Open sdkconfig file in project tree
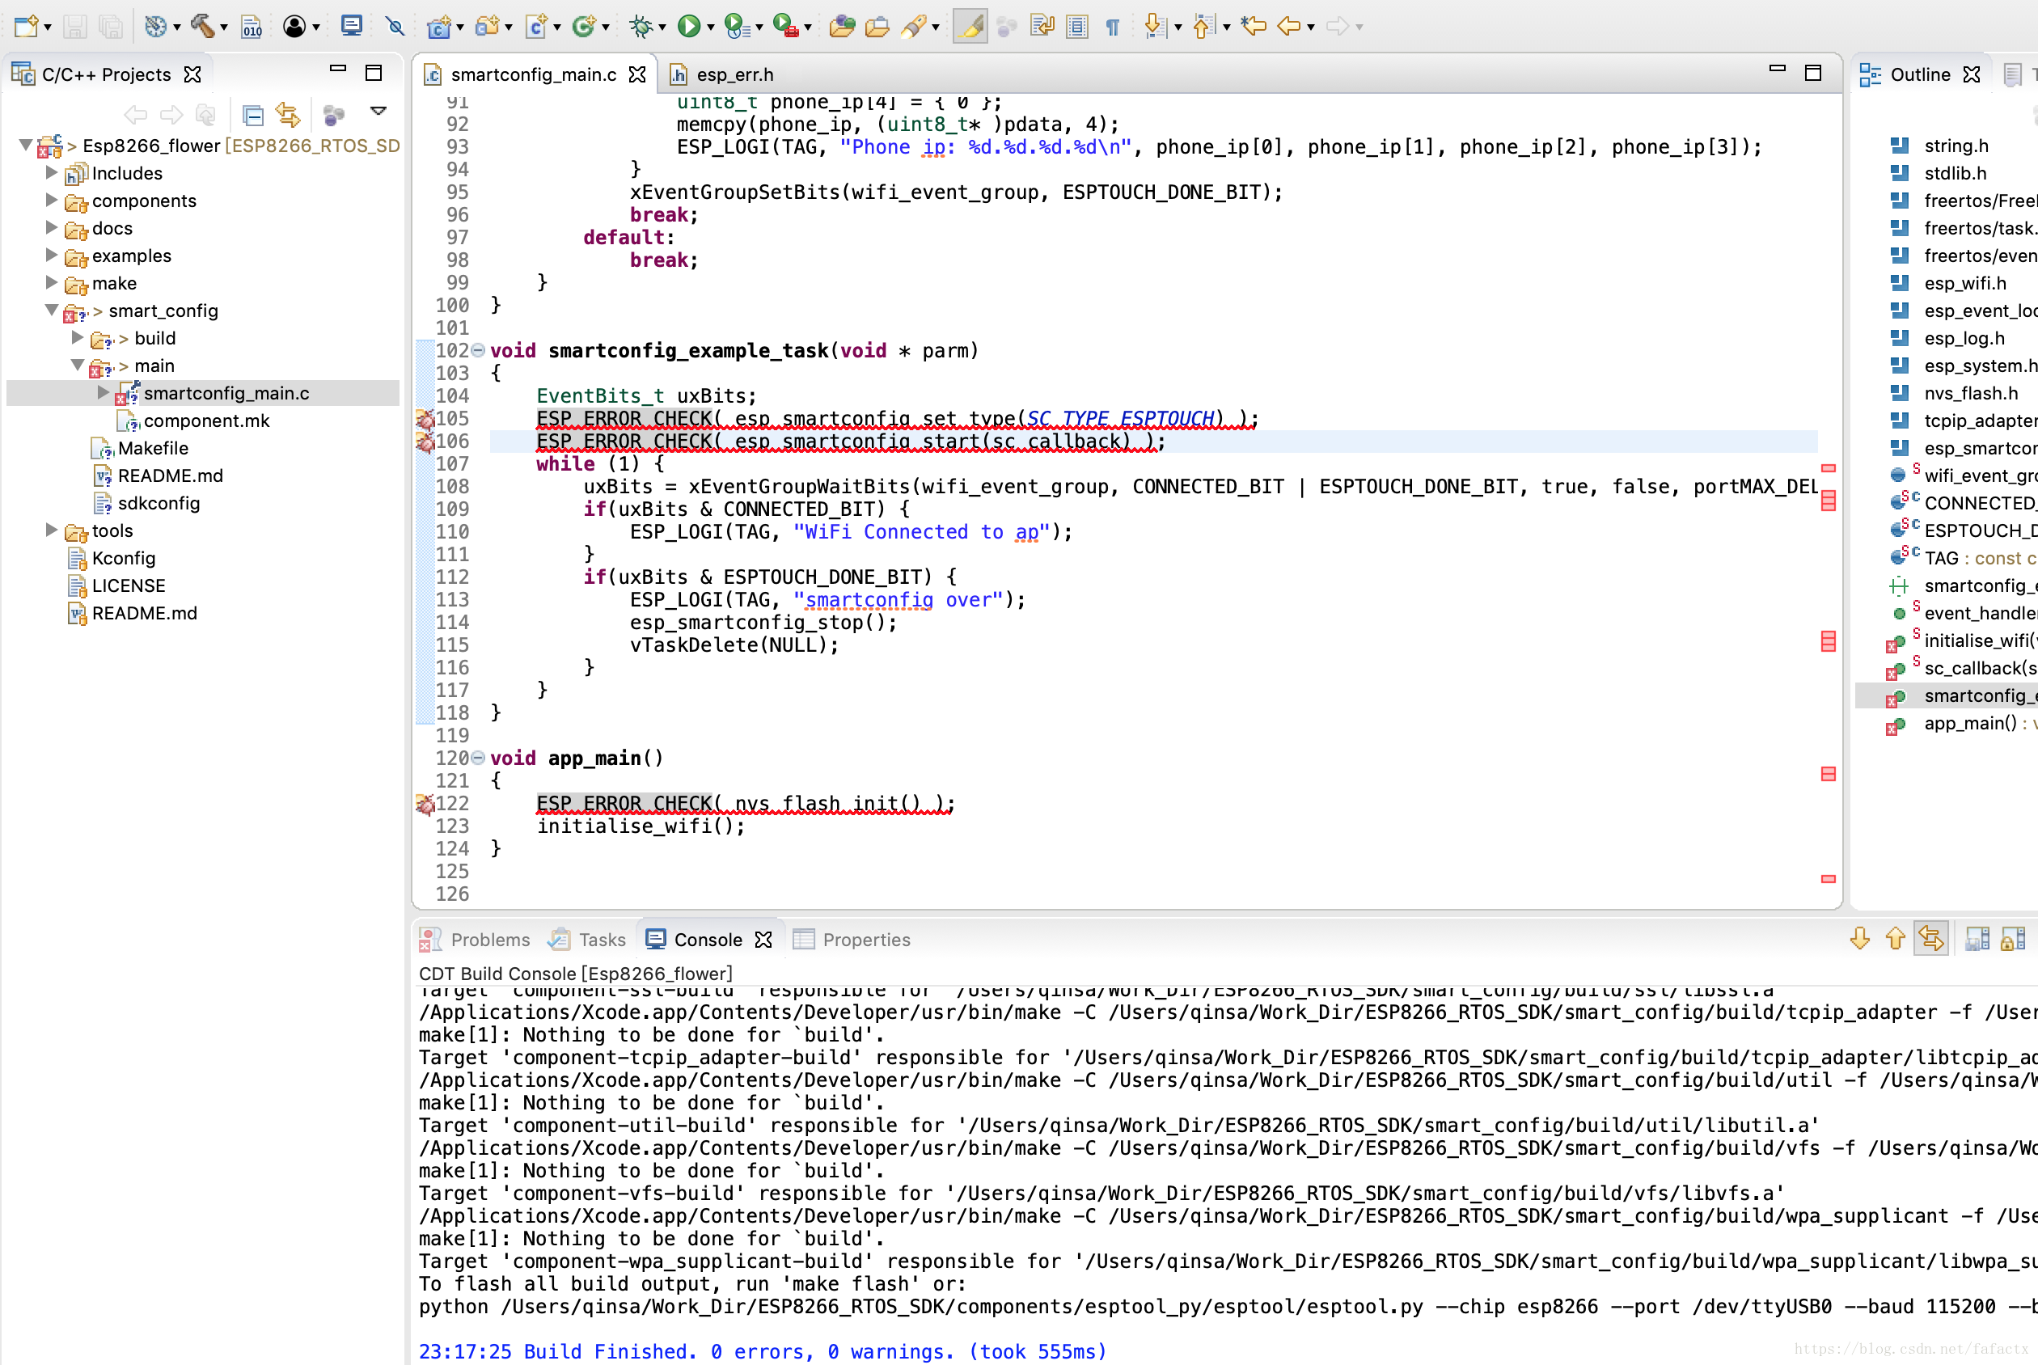 [159, 503]
